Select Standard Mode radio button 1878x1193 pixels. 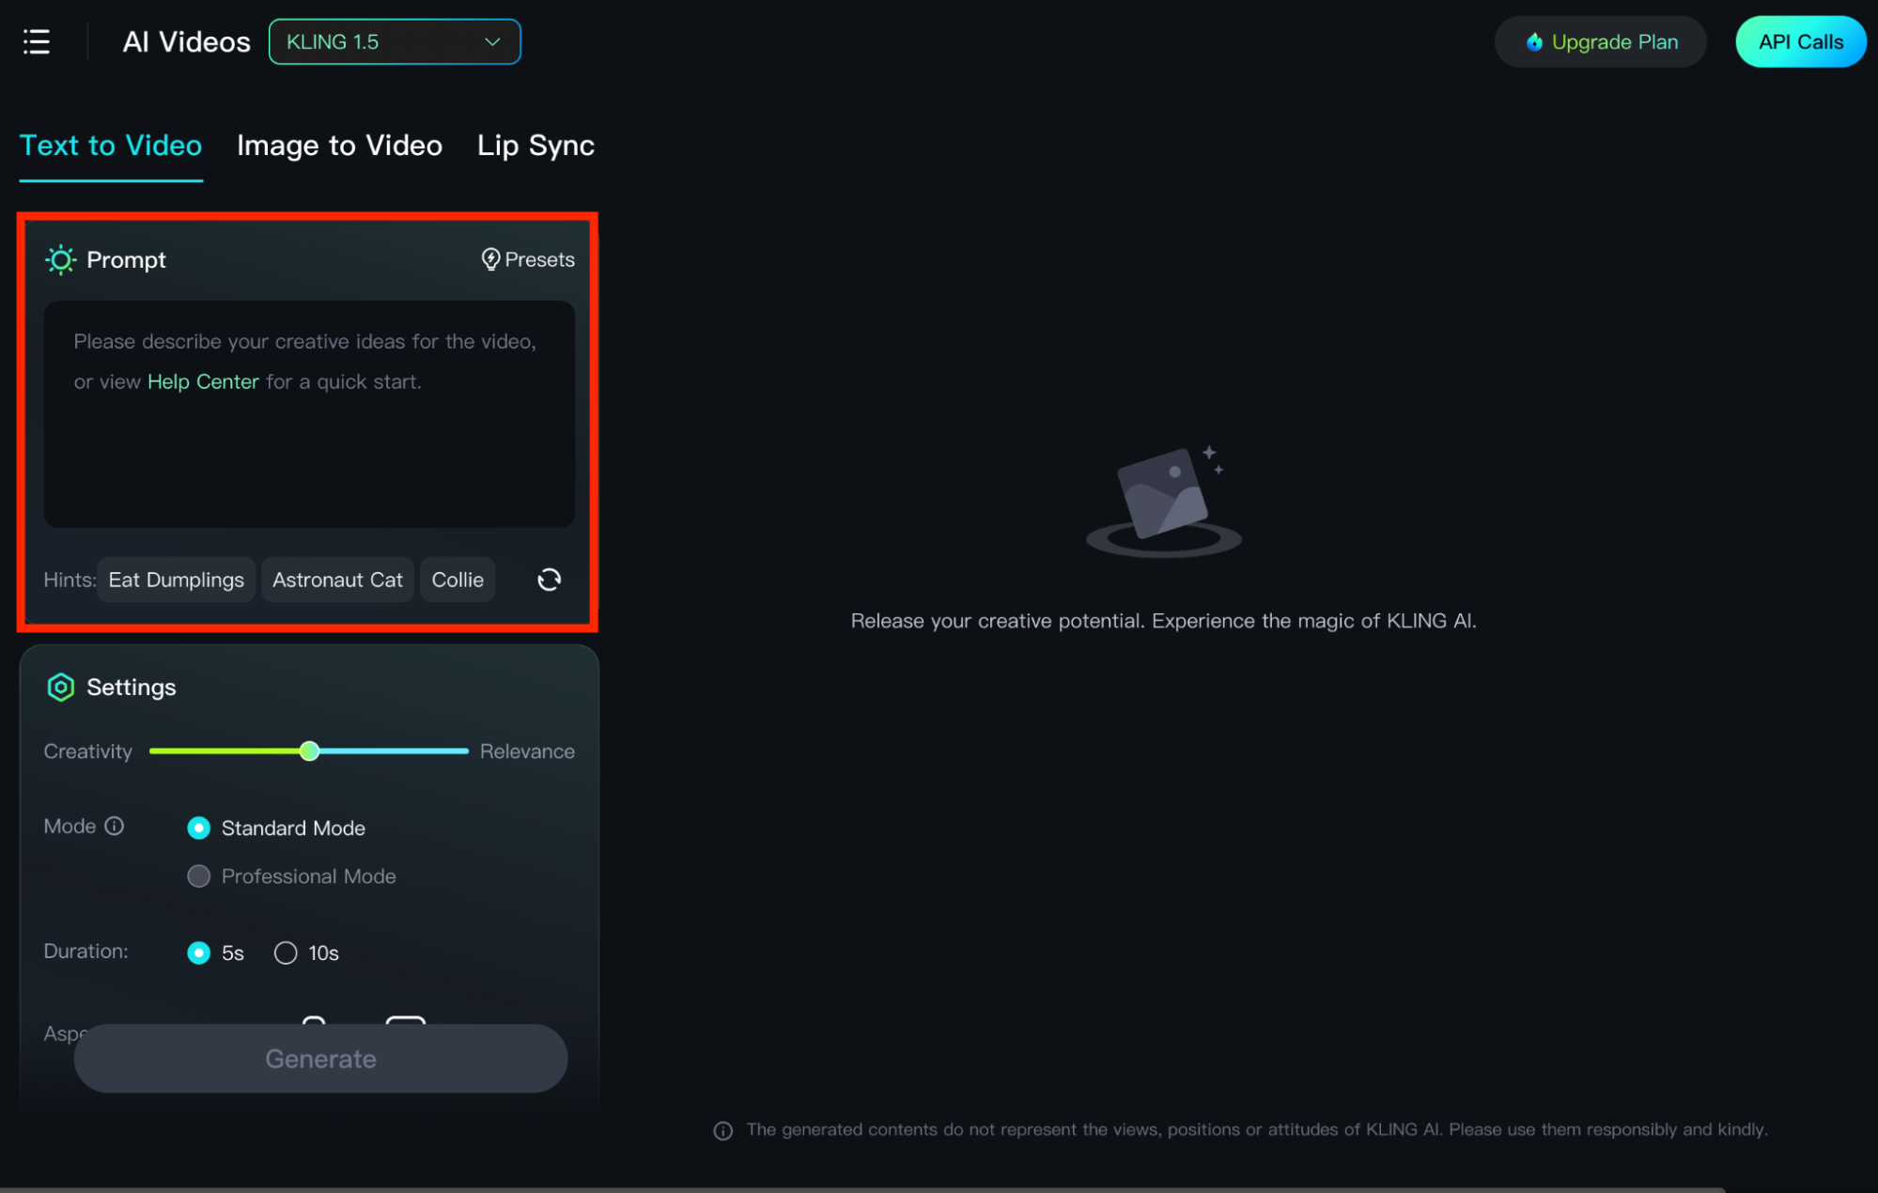pos(198,828)
